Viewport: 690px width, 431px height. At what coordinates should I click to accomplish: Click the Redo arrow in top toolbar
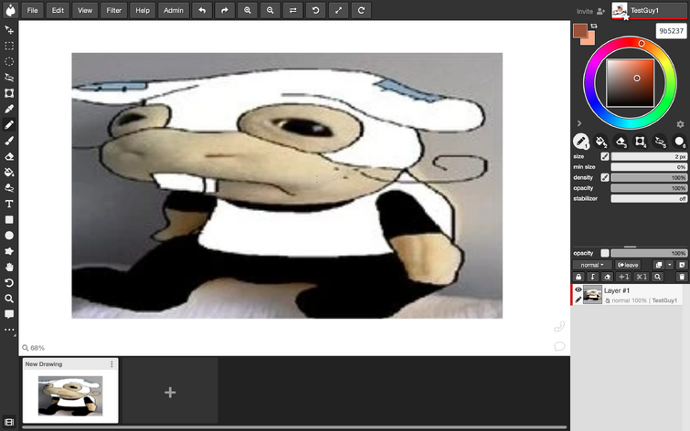225,10
